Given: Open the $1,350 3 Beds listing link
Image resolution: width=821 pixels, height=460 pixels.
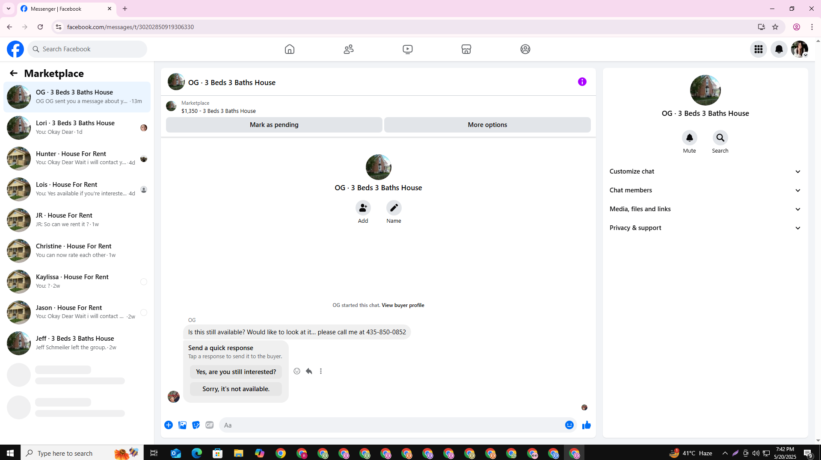Looking at the screenshot, I should [218, 111].
